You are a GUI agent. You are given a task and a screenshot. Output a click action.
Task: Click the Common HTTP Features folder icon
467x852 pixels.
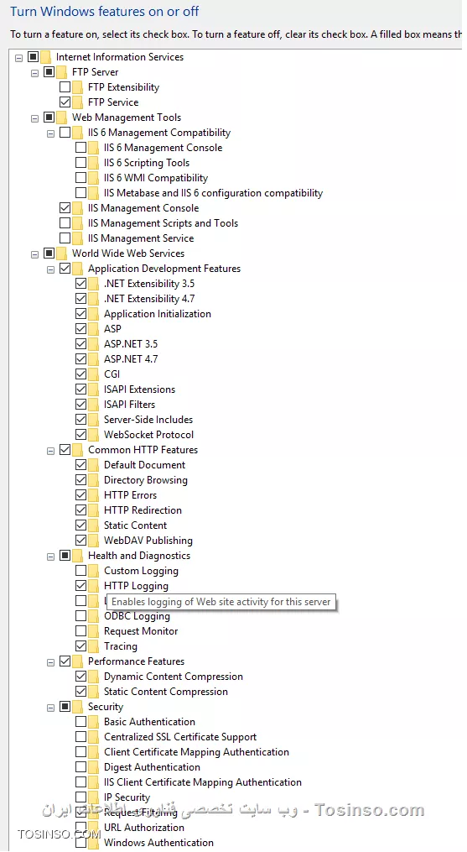(x=78, y=450)
